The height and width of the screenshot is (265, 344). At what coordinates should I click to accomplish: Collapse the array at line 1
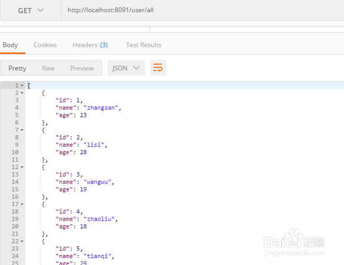pyautogui.click(x=22, y=85)
